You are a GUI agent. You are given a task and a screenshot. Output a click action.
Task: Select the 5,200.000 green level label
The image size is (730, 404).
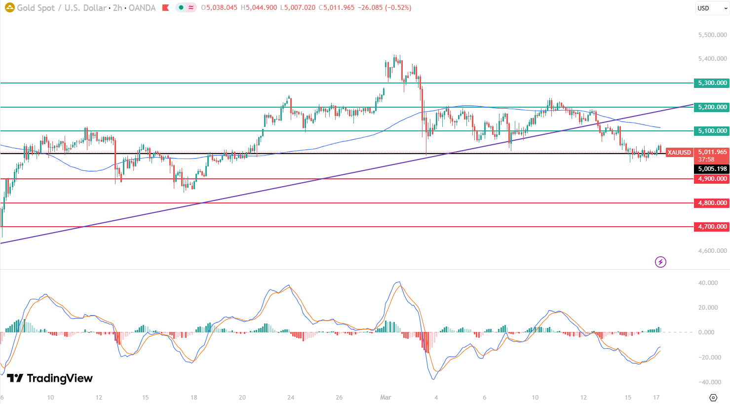tap(711, 107)
